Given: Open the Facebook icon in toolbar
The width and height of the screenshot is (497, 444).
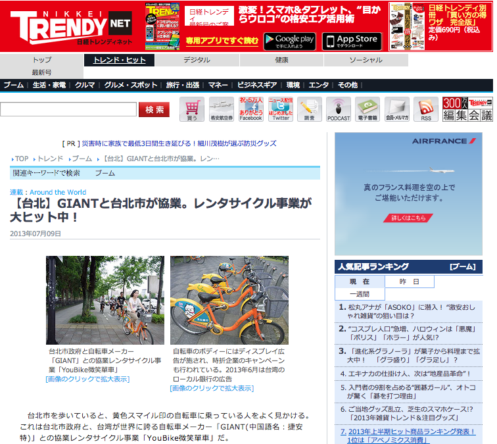Looking at the screenshot, I should 251,109.
